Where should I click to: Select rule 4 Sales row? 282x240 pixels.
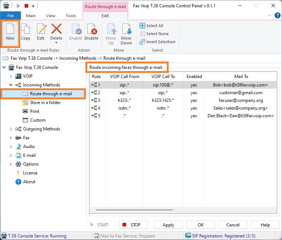(x=183, y=108)
